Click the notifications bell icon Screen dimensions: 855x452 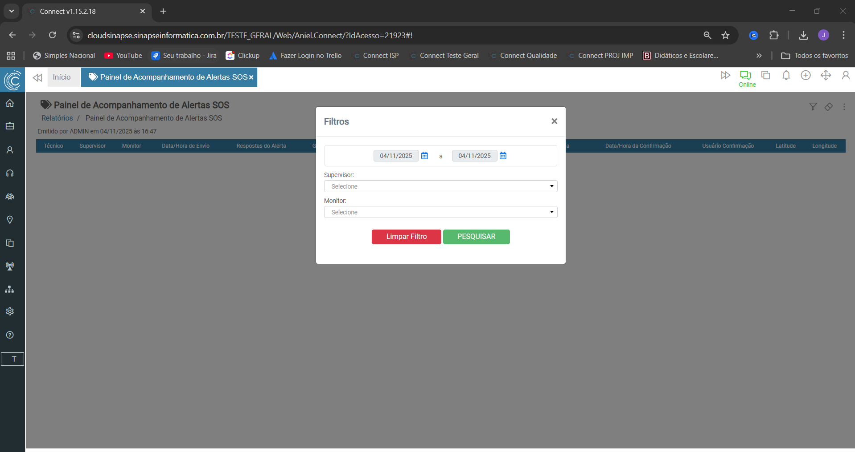[x=786, y=76]
